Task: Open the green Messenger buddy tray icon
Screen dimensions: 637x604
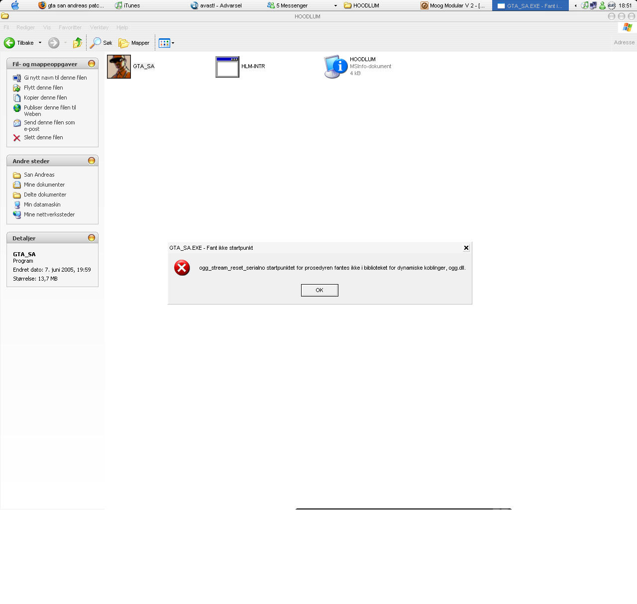Action: 602,5
